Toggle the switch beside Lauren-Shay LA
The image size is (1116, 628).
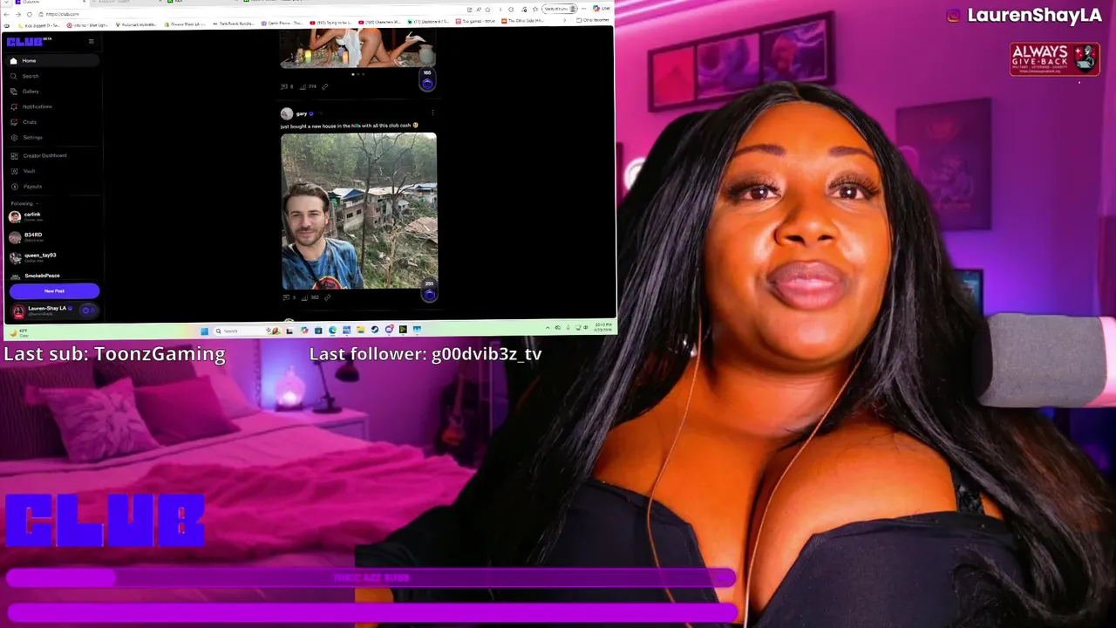[x=87, y=311]
